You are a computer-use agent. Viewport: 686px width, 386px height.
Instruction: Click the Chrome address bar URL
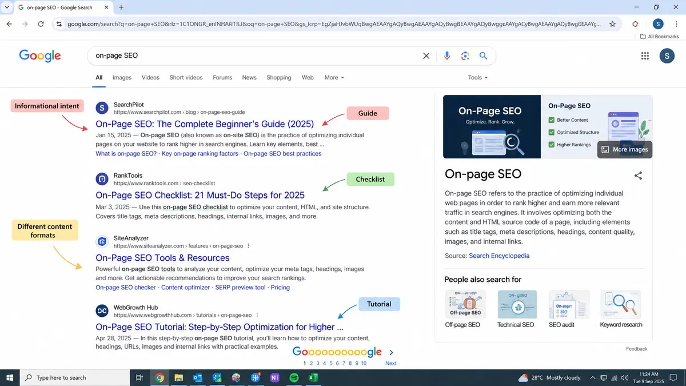pos(334,24)
